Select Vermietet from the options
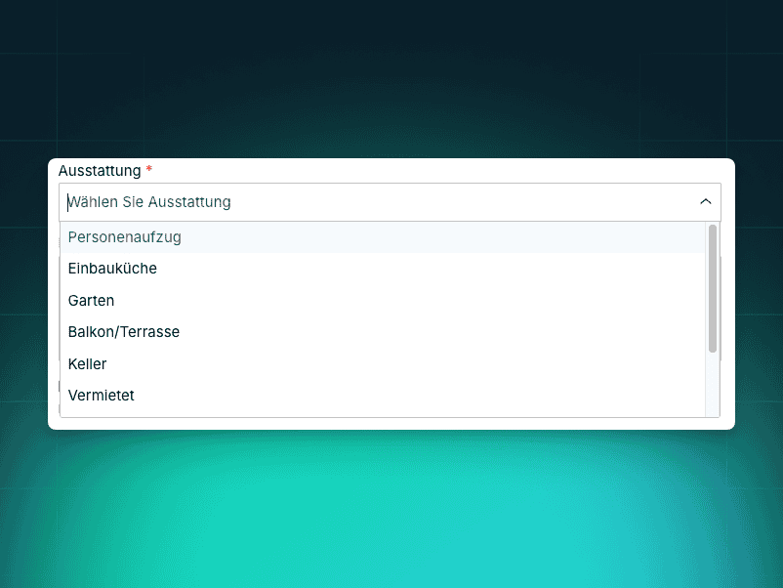Screen dimensions: 783x588 pos(102,396)
